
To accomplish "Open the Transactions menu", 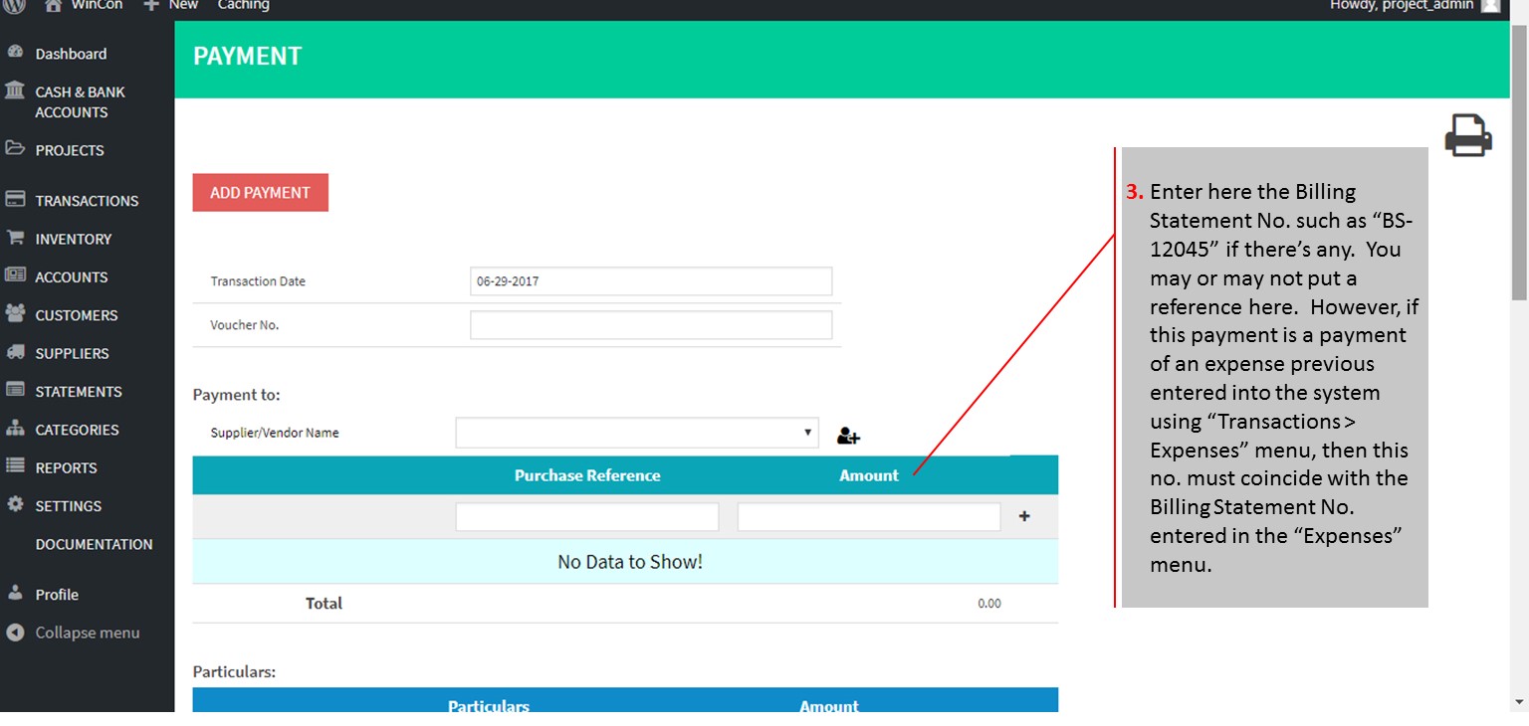I will pos(87,201).
